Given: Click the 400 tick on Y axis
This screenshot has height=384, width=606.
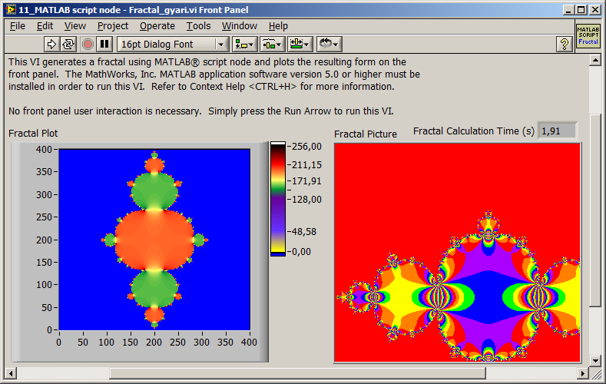Looking at the screenshot, I should point(44,149).
